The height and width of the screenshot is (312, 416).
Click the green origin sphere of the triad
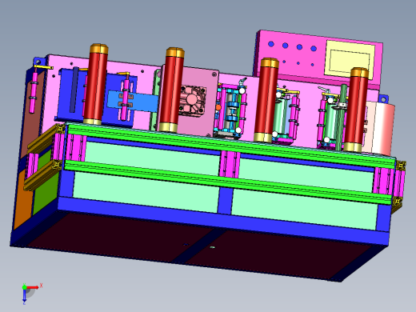point(24,287)
